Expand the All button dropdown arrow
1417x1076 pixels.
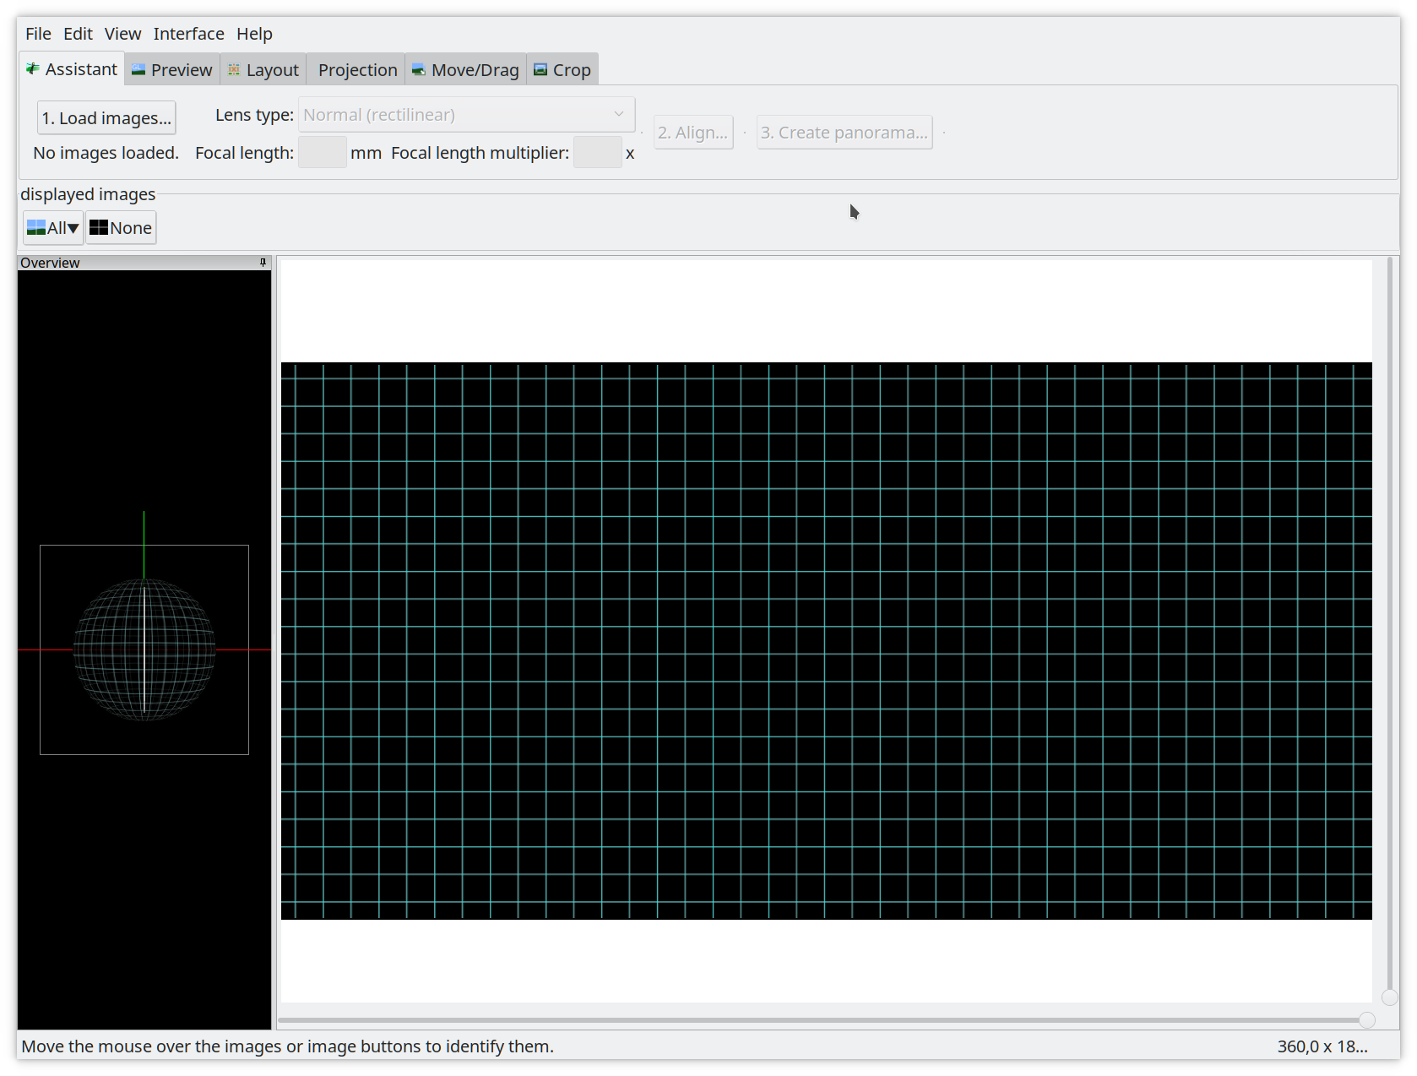point(73,228)
